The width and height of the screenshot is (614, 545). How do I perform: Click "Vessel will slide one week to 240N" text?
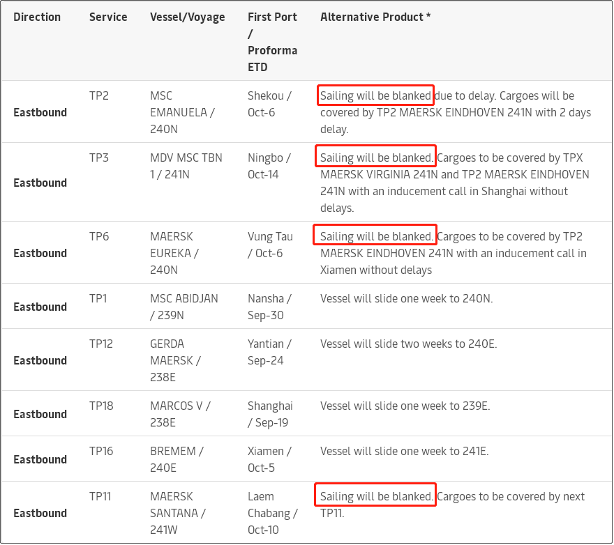406,298
